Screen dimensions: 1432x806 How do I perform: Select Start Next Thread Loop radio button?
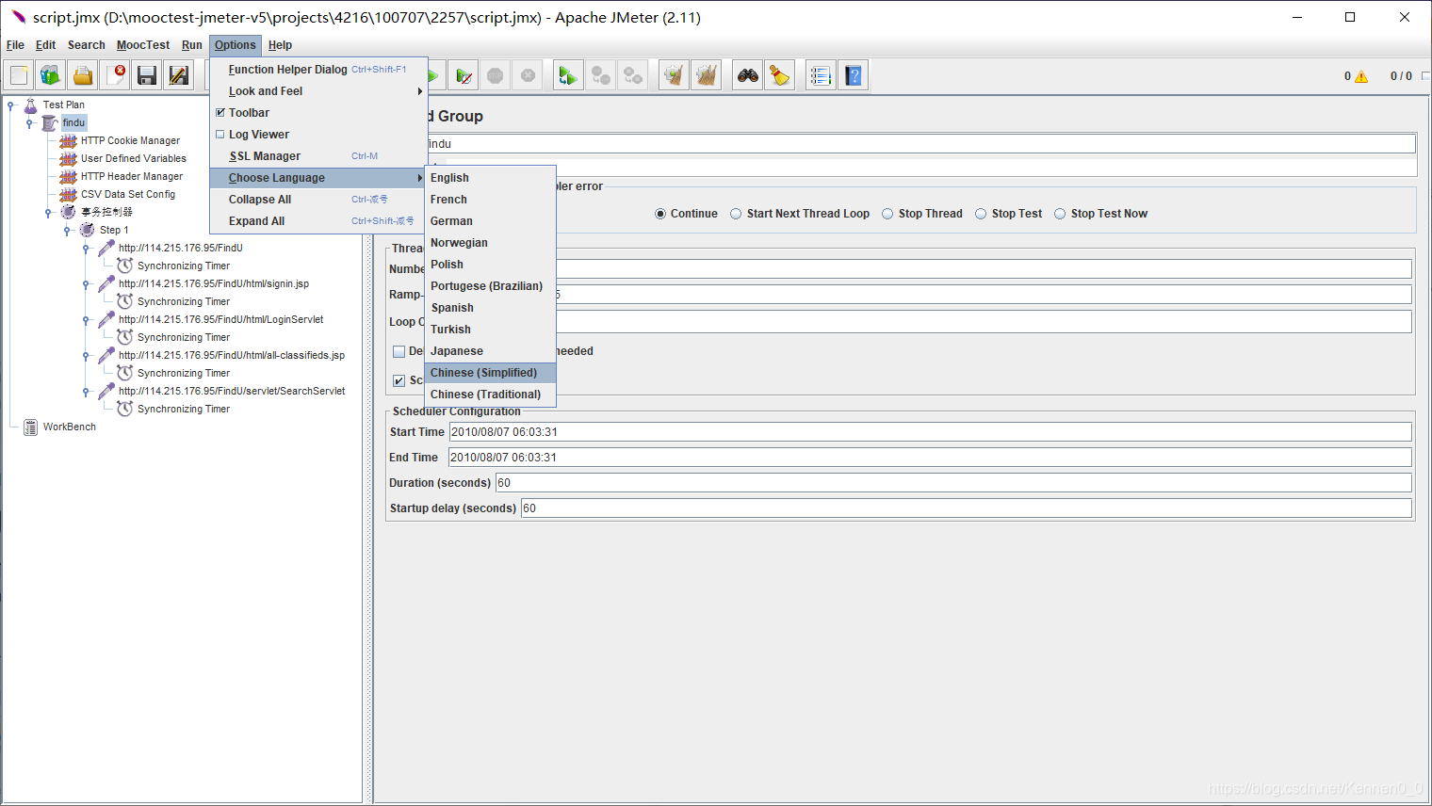736,214
